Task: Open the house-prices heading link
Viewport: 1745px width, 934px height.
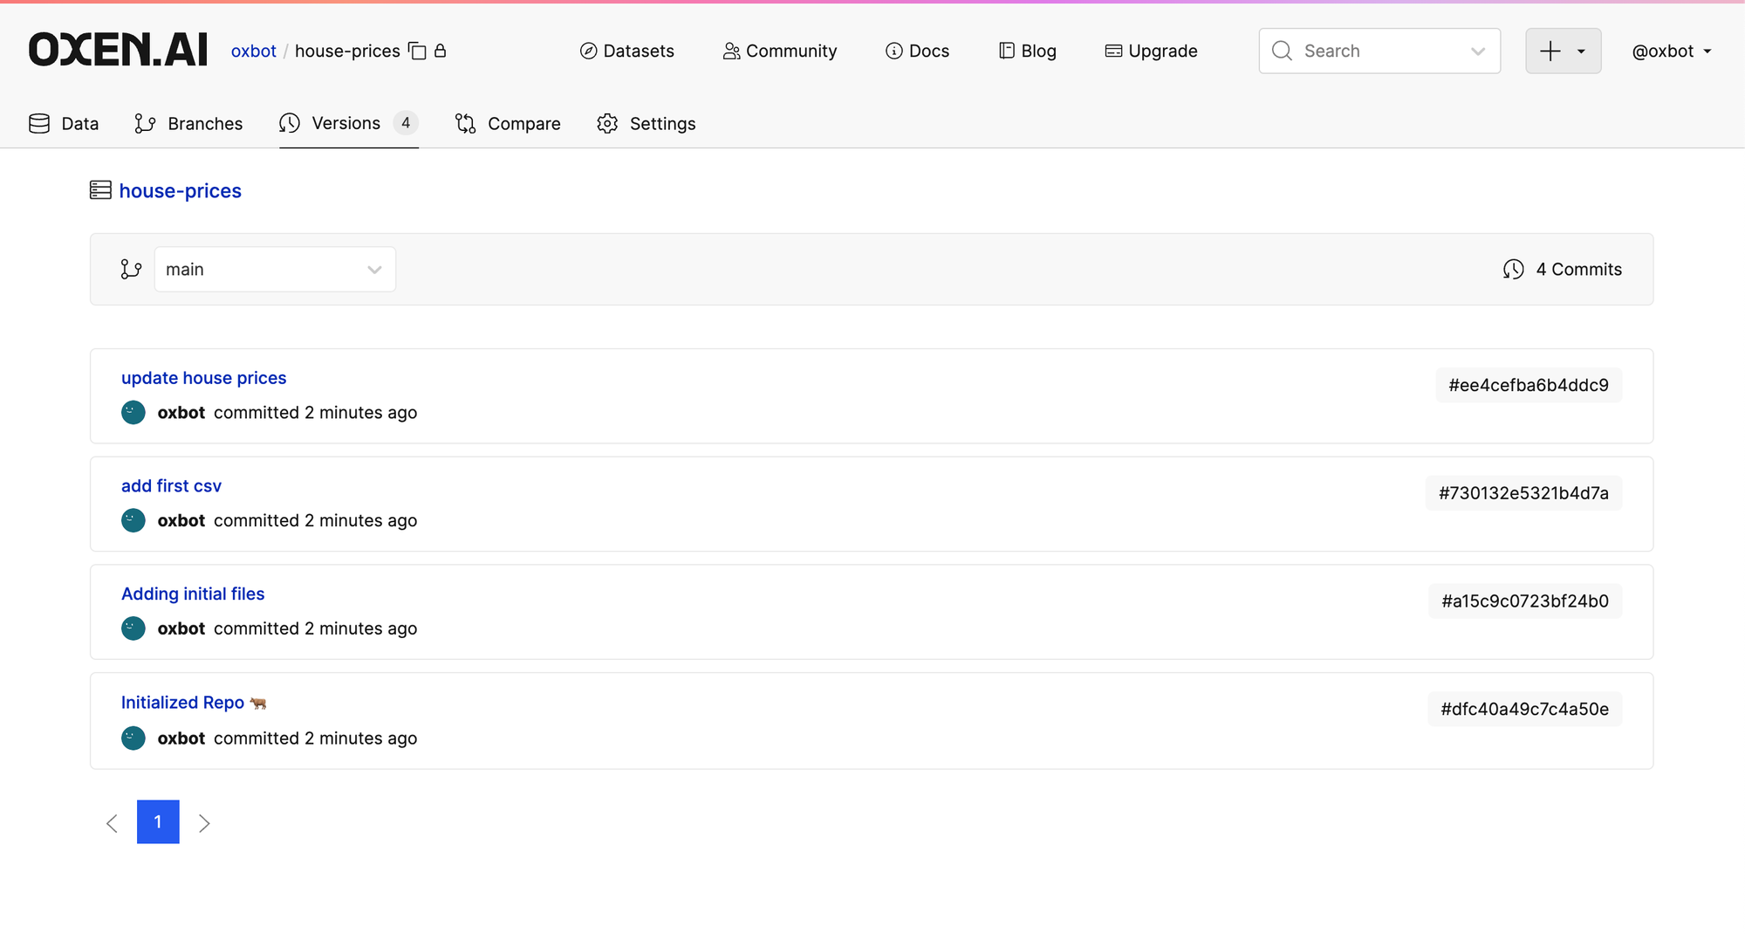Action: [181, 190]
